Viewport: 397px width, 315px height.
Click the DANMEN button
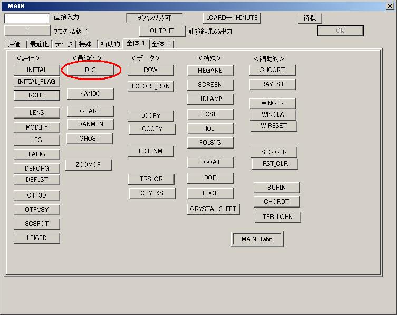pos(90,124)
